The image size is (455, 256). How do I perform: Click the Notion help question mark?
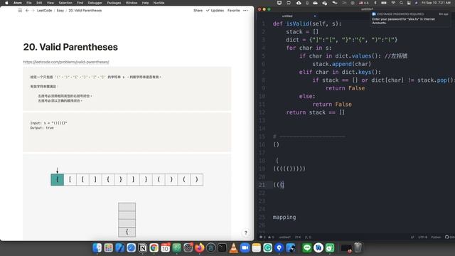pyautogui.click(x=246, y=233)
